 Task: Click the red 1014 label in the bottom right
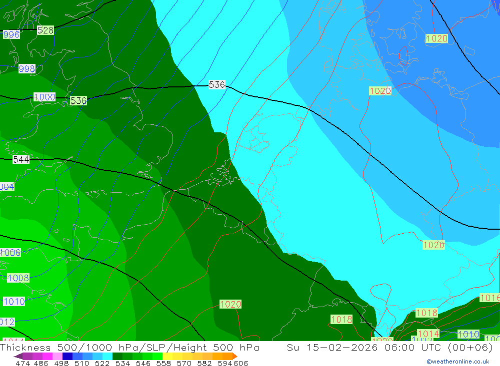tap(428, 334)
